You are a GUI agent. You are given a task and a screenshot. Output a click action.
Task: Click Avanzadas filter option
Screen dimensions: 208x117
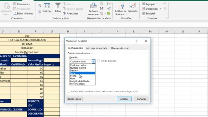[71, 14]
